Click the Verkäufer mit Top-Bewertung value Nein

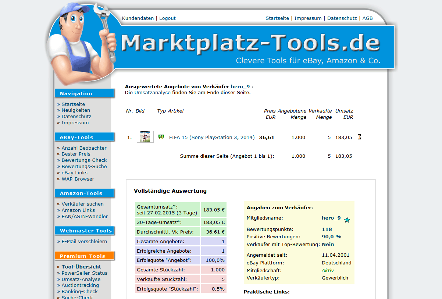pyautogui.click(x=328, y=245)
